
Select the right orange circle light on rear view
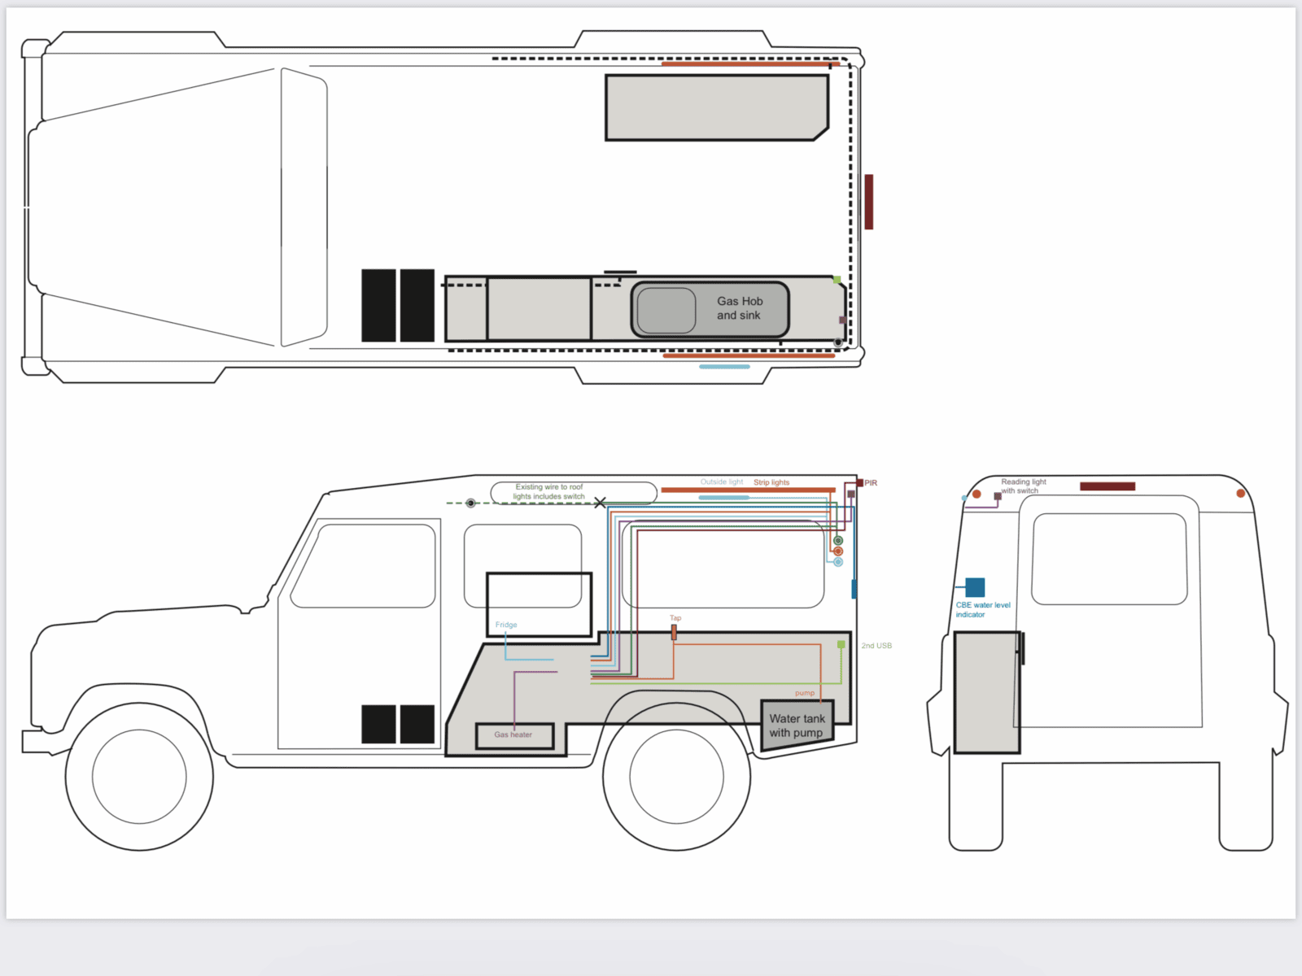click(x=1240, y=494)
